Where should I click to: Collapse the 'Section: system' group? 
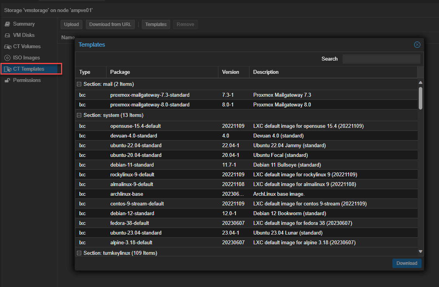pyautogui.click(x=79, y=115)
